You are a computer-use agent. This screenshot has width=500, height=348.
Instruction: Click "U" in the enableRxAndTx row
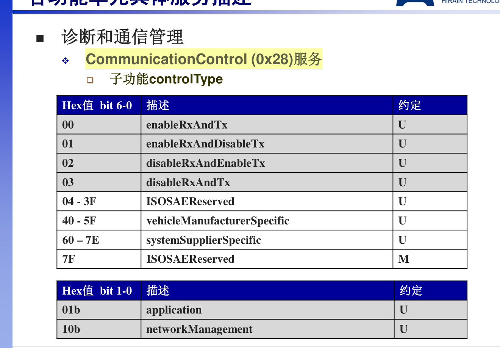pos(430,125)
